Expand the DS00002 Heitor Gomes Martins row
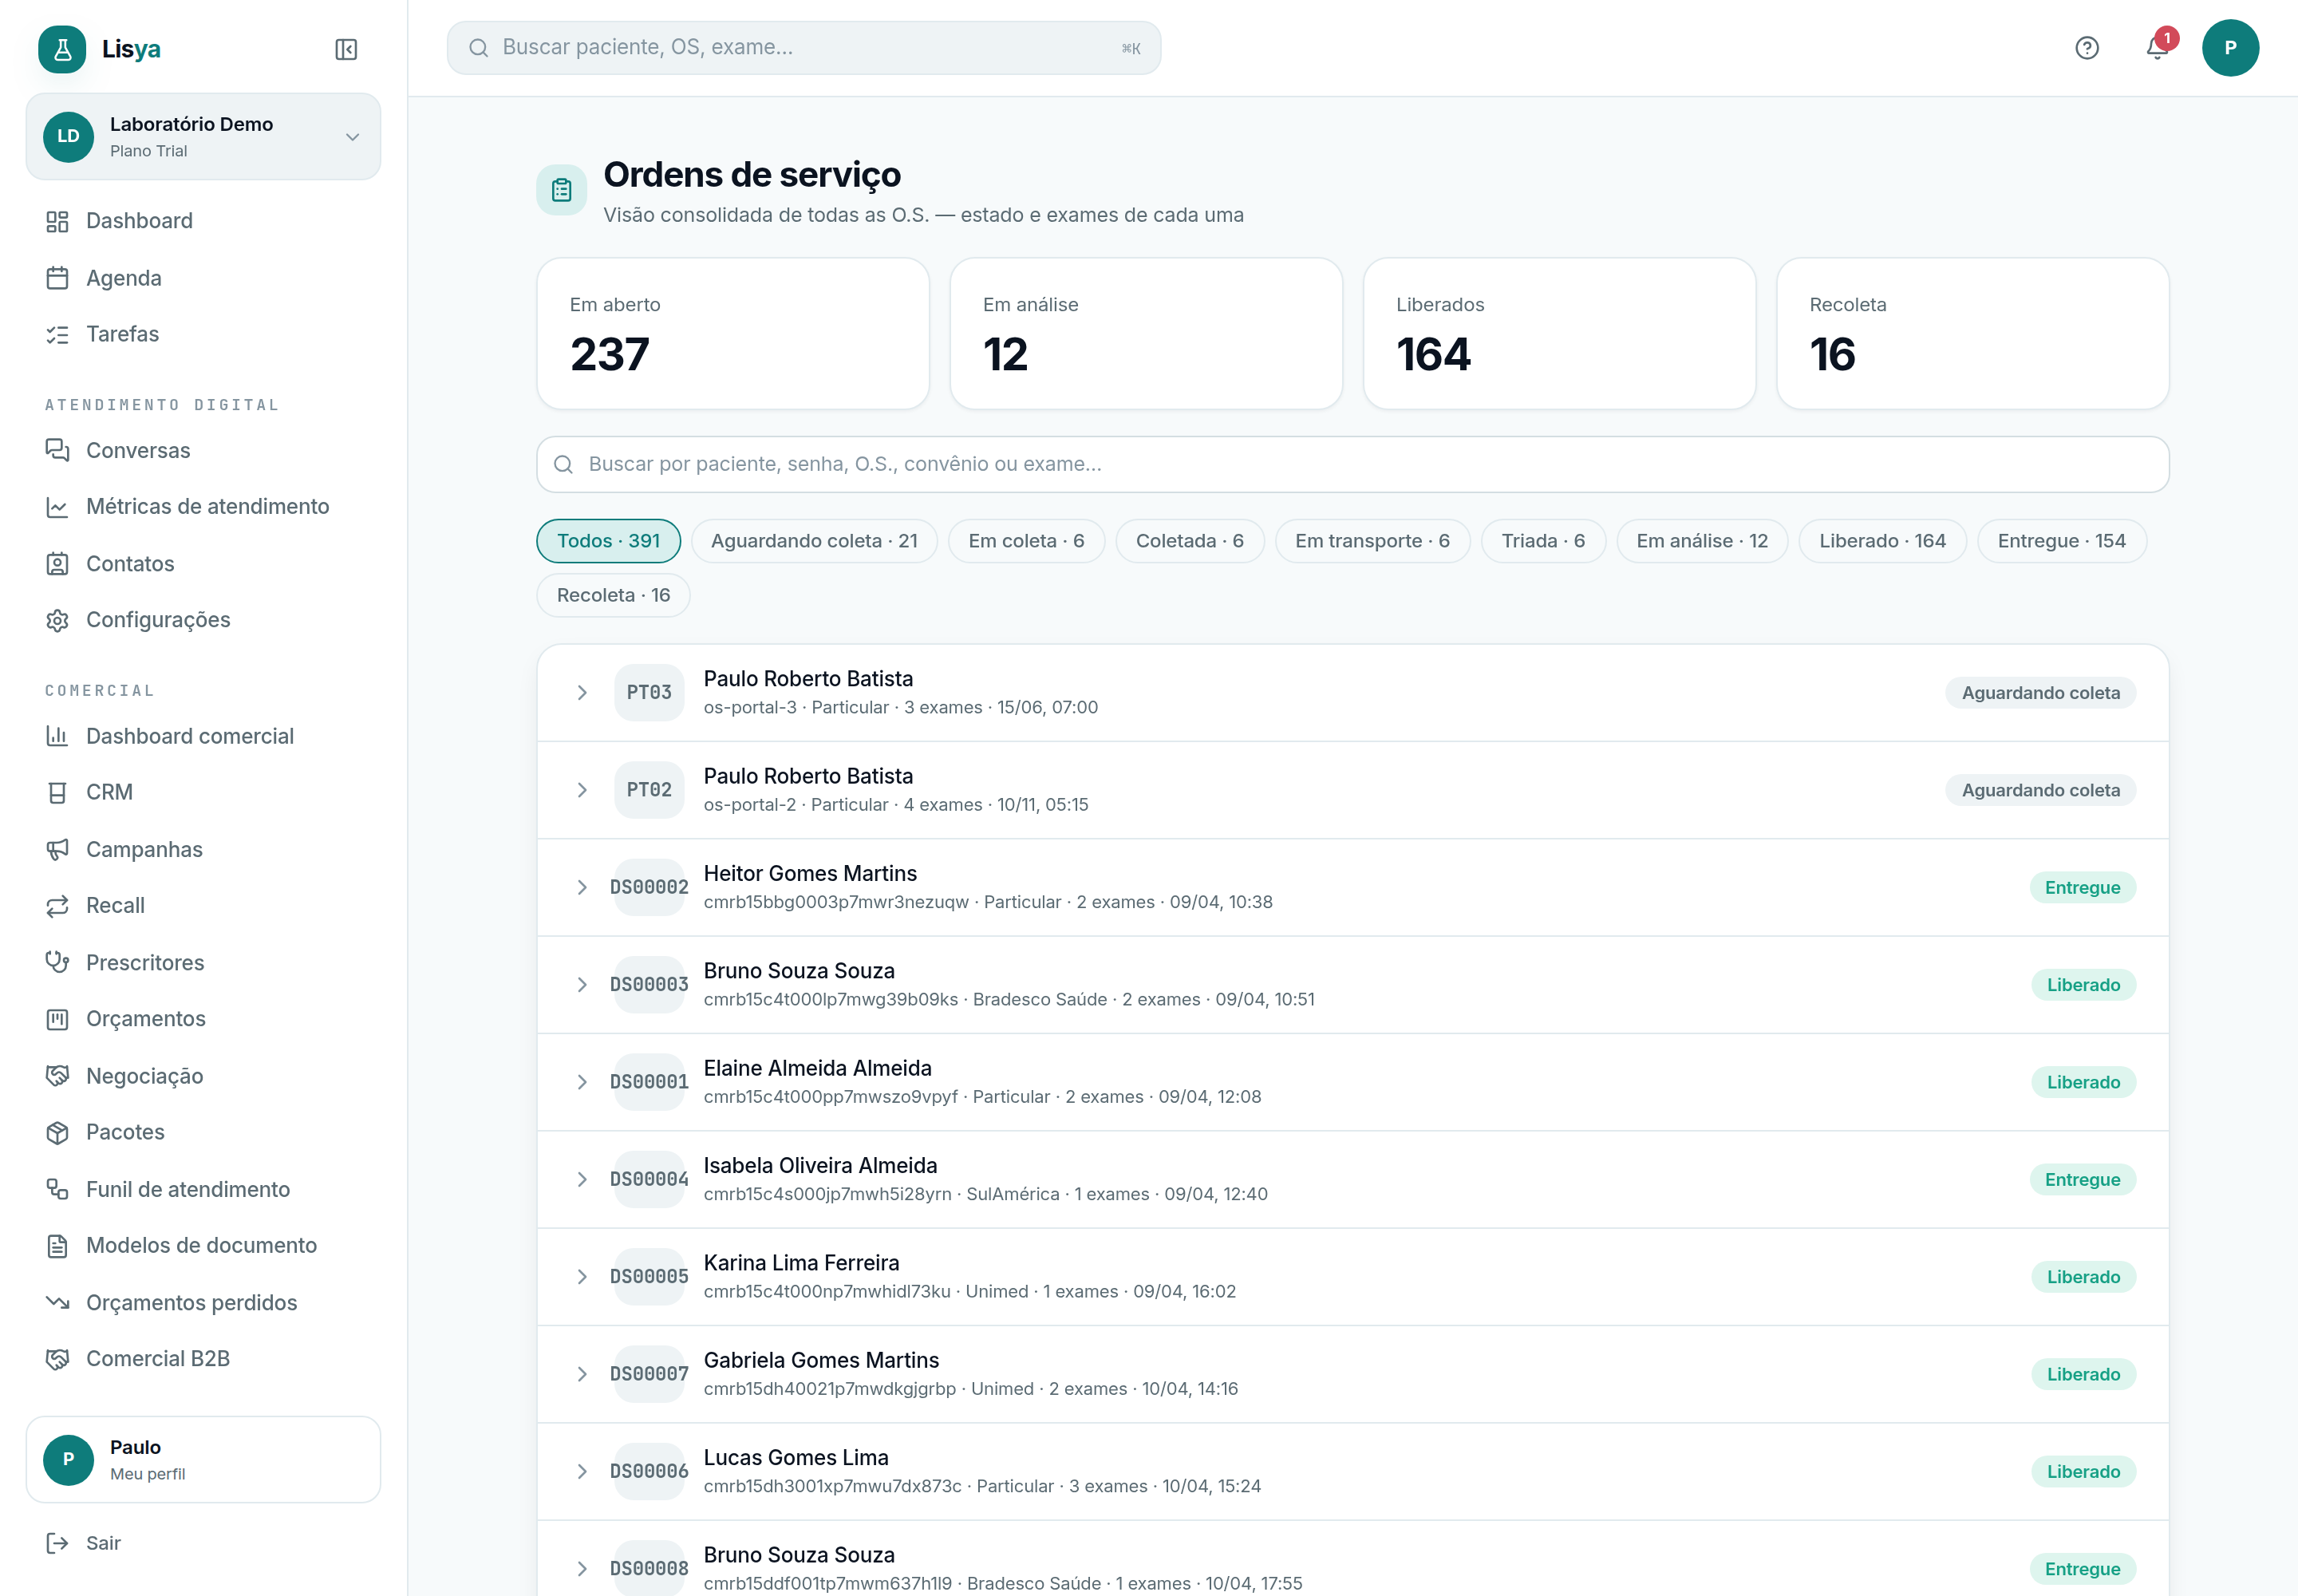The height and width of the screenshot is (1596, 2298). [x=582, y=888]
